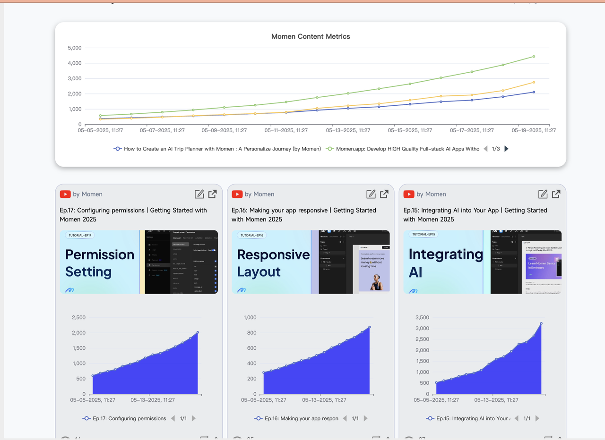Go to previous legend page in Momen Content Metrics
Image resolution: width=605 pixels, height=440 pixels.
point(485,149)
